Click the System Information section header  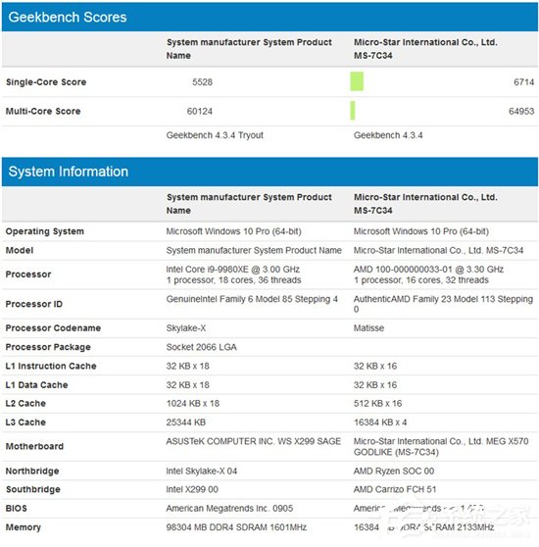coord(269,172)
